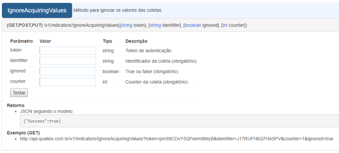Click the Exemplo (GET) heading
Image resolution: width=339 pixels, height=153 pixels.
[24, 133]
